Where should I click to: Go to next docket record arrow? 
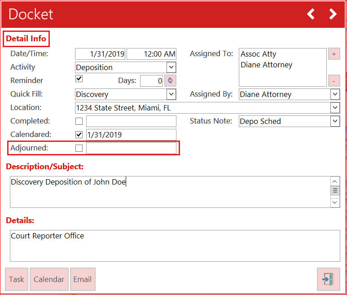pyautogui.click(x=333, y=14)
